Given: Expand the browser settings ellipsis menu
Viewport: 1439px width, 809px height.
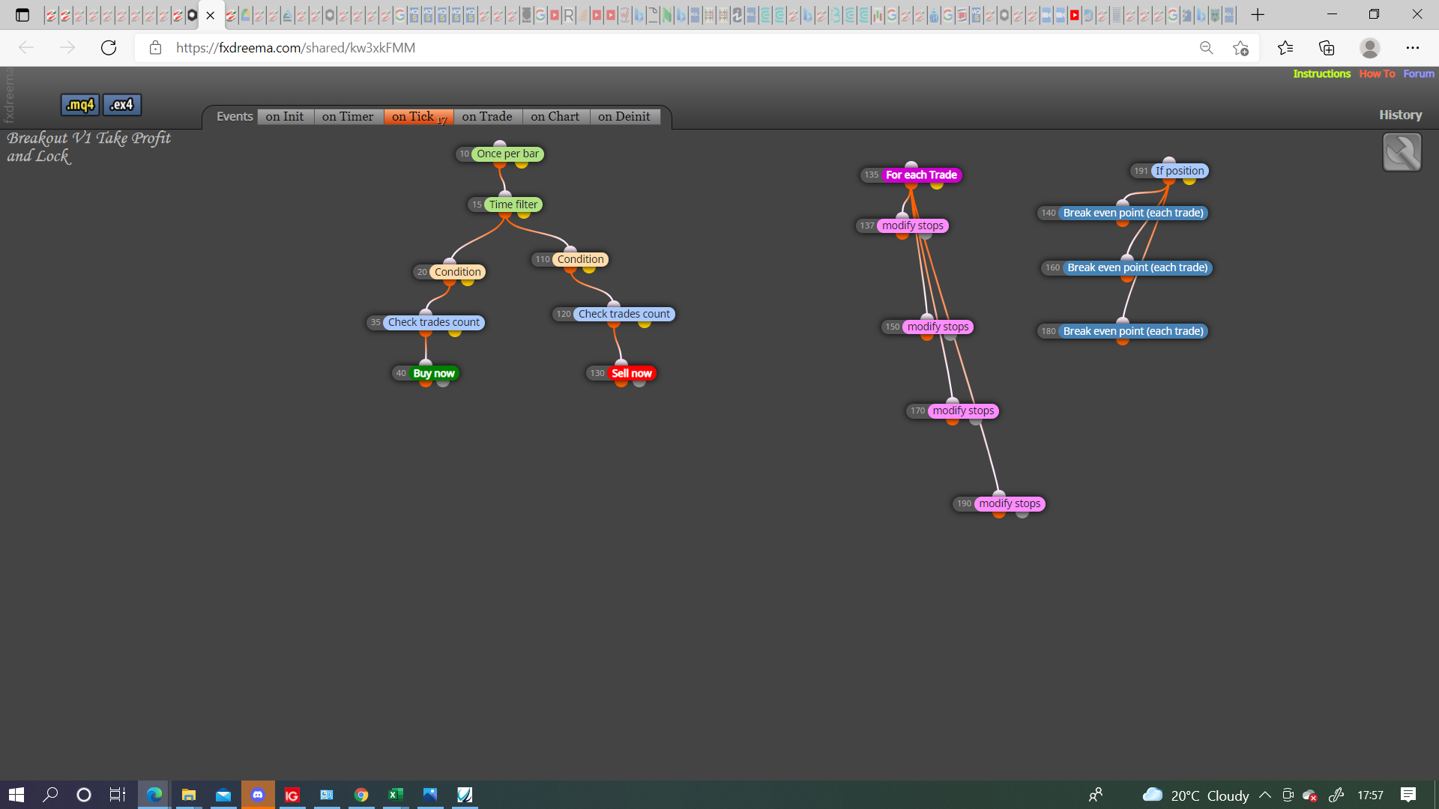Looking at the screenshot, I should [x=1413, y=48].
